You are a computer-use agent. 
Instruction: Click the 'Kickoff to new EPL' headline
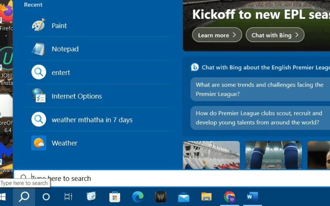261,14
